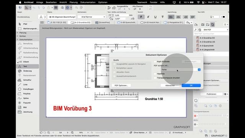Set centered text alignment

pos(178,17)
